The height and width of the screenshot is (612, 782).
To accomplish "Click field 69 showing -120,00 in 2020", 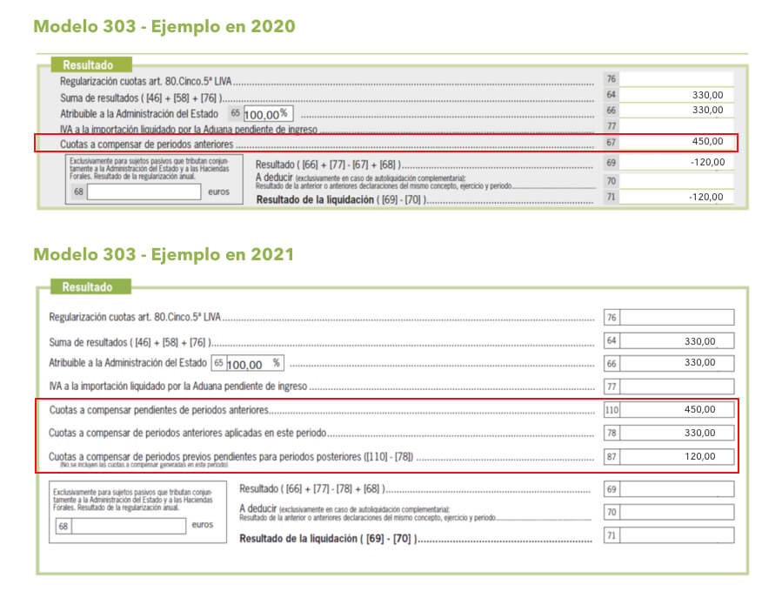I will tap(676, 162).
